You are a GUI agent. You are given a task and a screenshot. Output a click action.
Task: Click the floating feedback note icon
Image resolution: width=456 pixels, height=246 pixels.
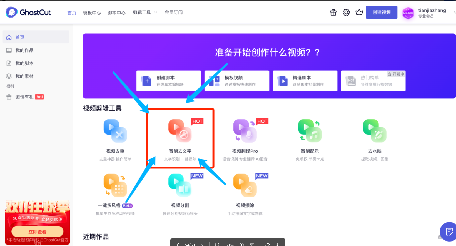click(449, 232)
